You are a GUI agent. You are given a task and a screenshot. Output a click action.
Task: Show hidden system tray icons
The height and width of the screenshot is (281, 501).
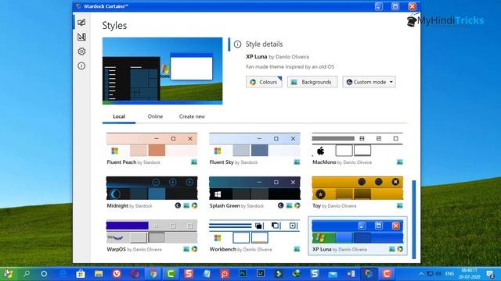[421, 274]
